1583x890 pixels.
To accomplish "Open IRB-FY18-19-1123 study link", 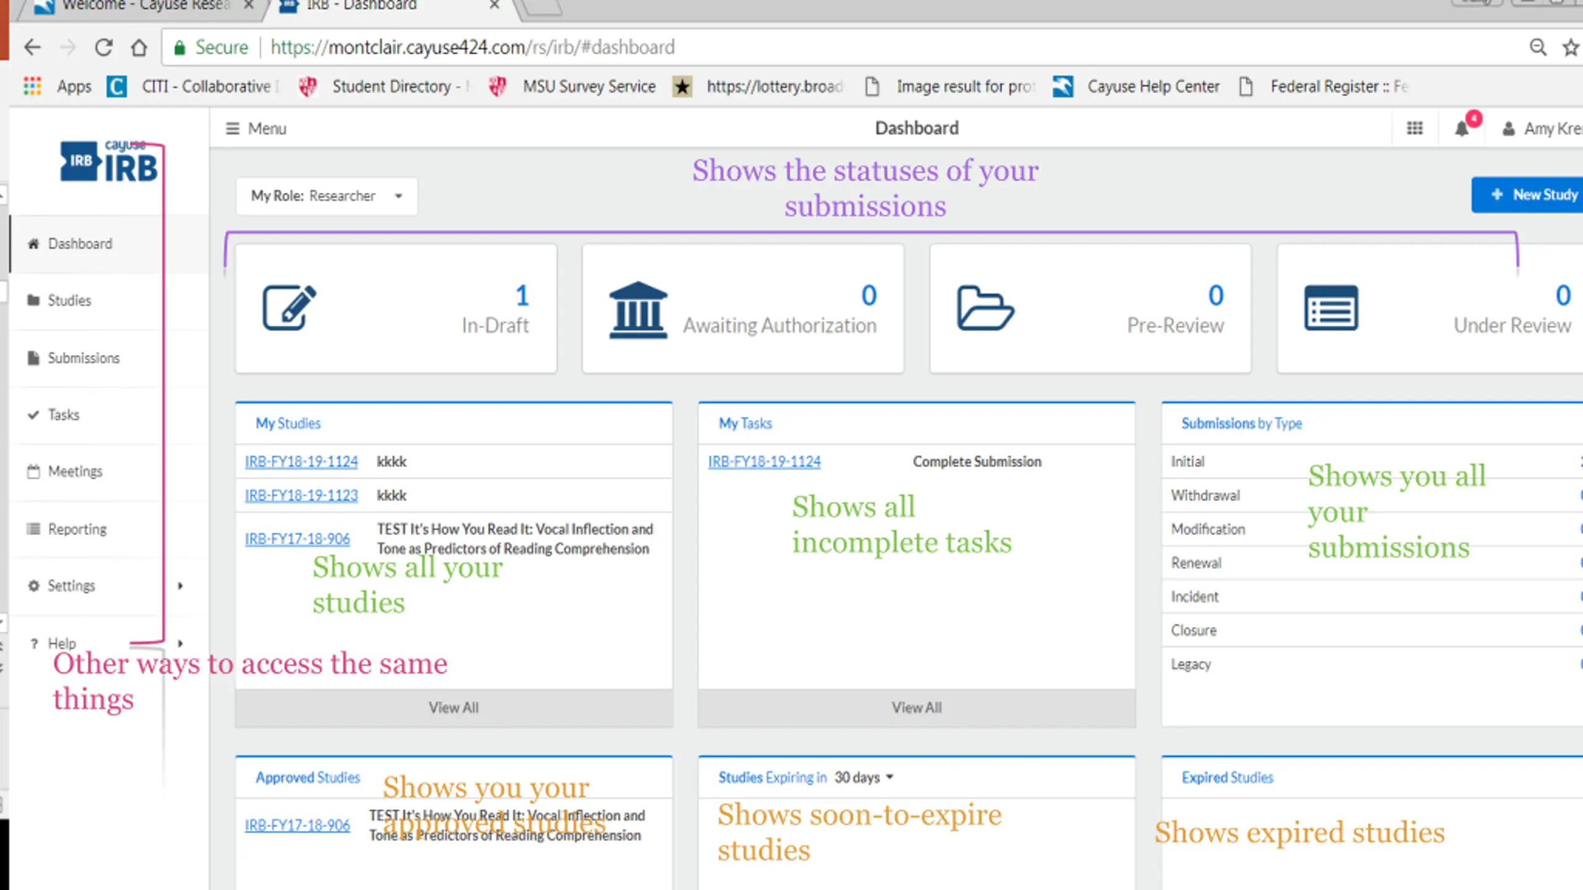I will coord(301,496).
